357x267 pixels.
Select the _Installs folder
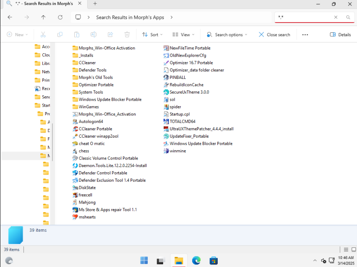[x=83, y=55]
